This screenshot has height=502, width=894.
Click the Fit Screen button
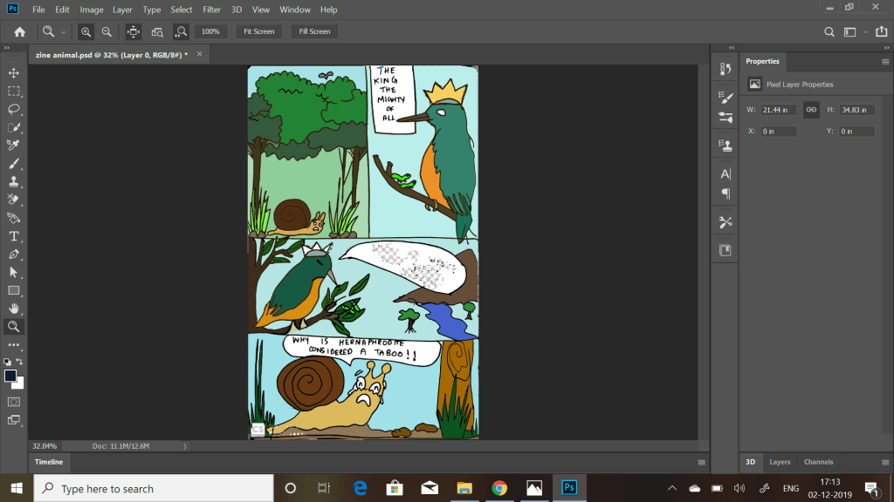(x=258, y=31)
